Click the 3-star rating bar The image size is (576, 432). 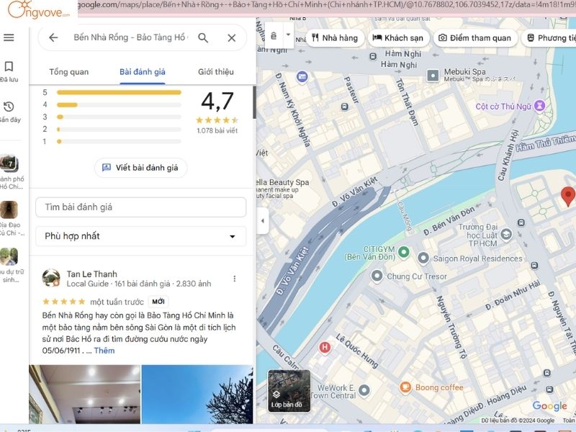pos(119,117)
